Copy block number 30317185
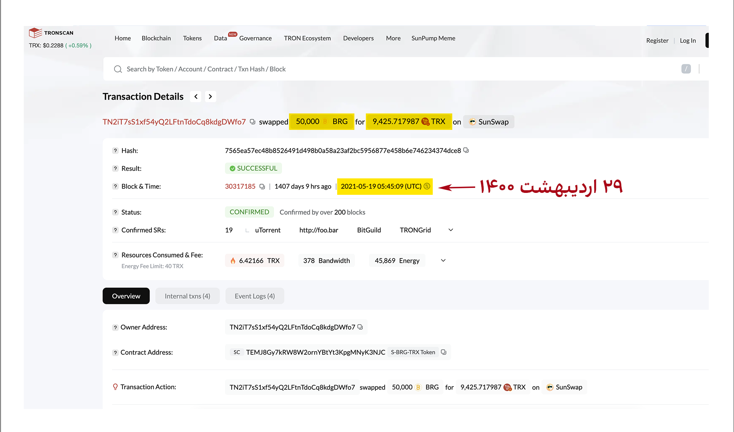The image size is (734, 432). point(262,187)
